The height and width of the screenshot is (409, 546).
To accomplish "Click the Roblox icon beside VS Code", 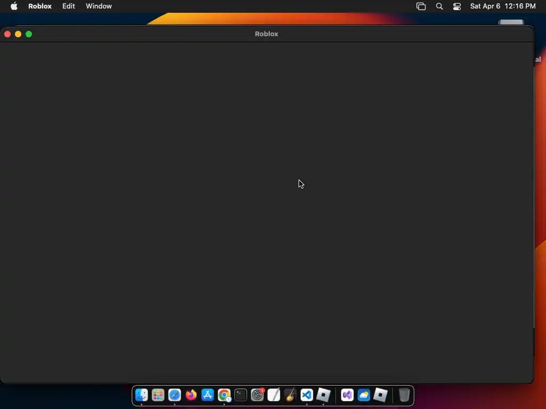I will tap(323, 395).
